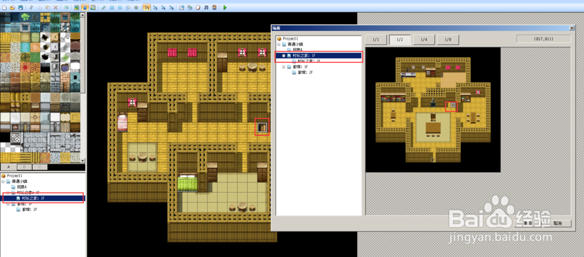Image resolution: width=584 pixels, height=257 pixels.
Task: Collapse 旅馆: 1F node in 场所 dialog
Action: (x=284, y=67)
